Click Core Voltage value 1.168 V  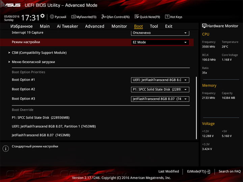pos(226,60)
